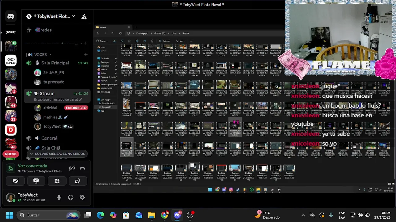Add channel plus icon next to VOCES
Image resolution: width=396 pixels, height=222 pixels.
click(x=86, y=55)
